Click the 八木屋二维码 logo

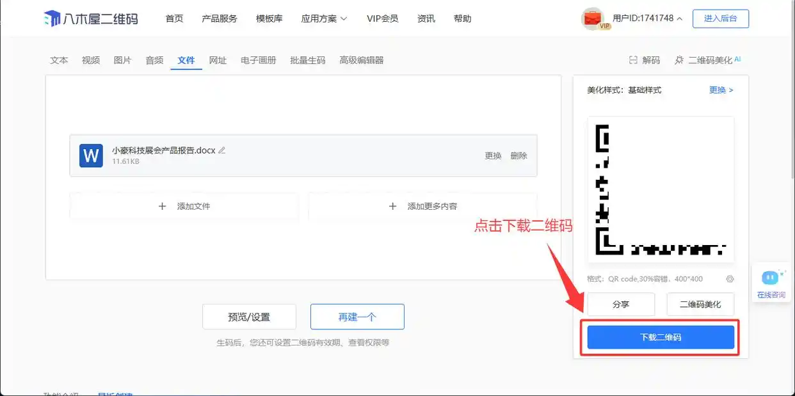click(x=90, y=19)
